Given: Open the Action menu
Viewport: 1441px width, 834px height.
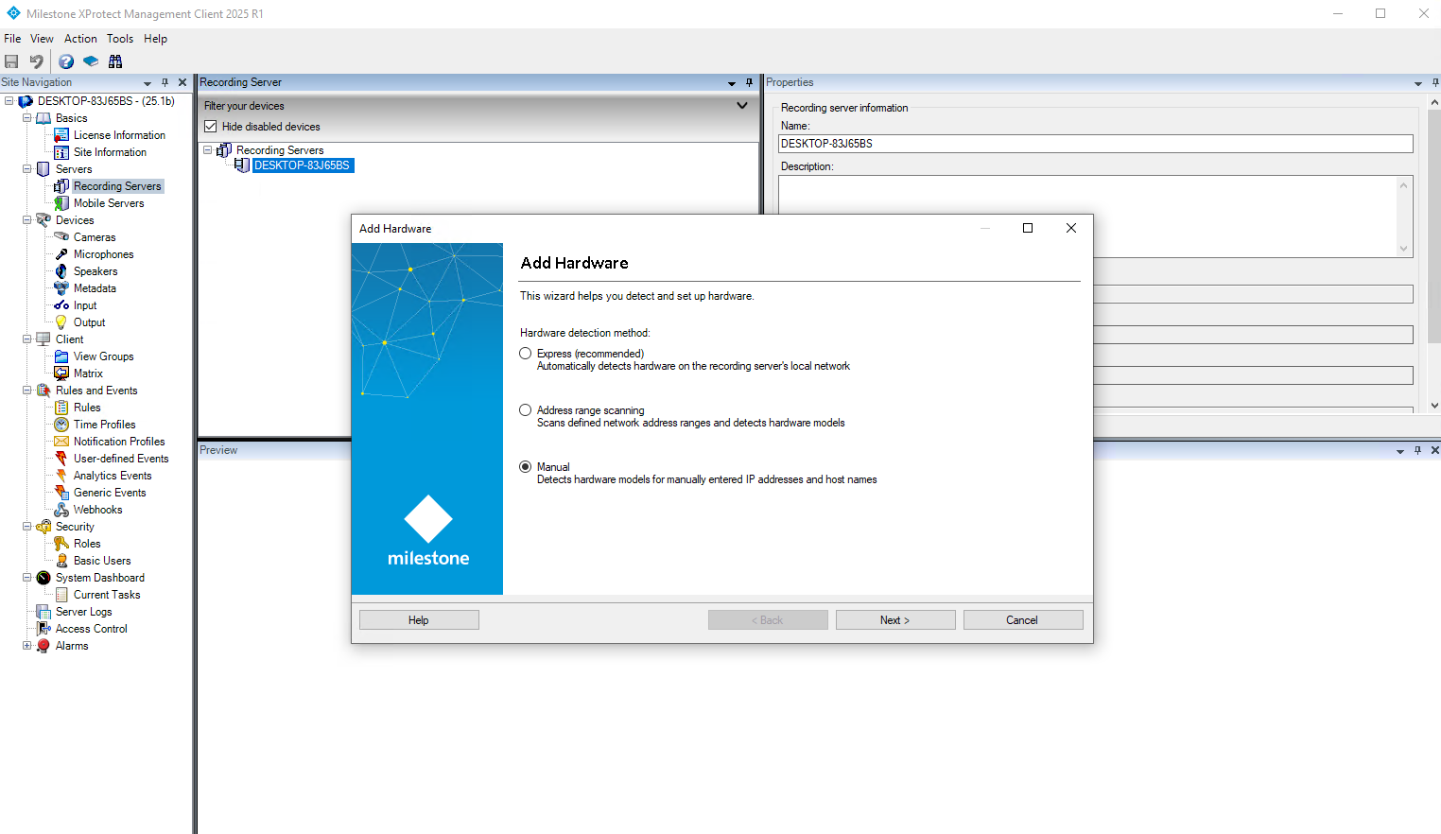Looking at the screenshot, I should tap(80, 39).
